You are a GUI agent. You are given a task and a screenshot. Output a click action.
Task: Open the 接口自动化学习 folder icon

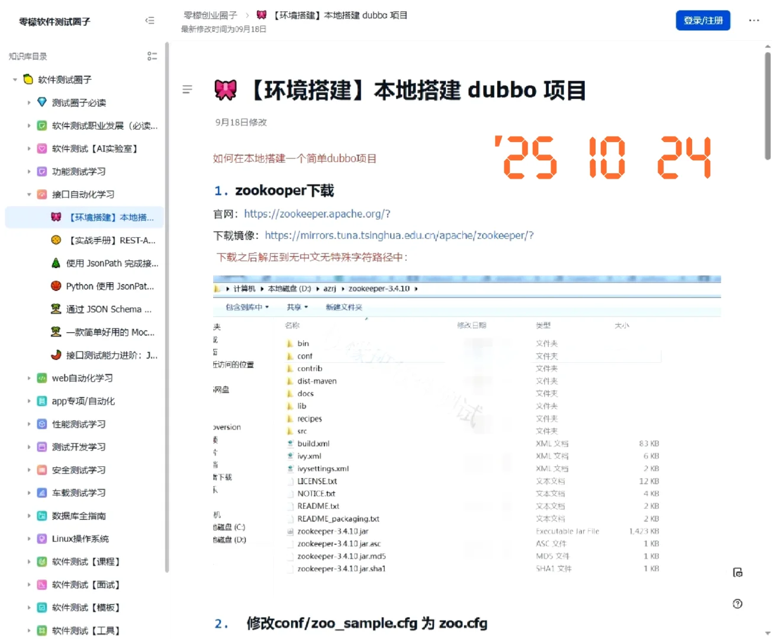coord(41,194)
